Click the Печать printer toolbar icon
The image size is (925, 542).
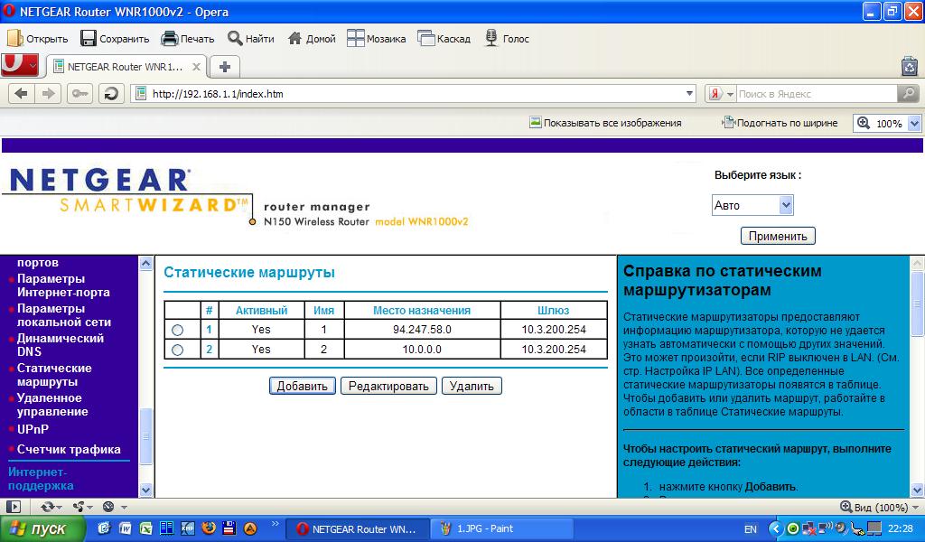(x=170, y=38)
